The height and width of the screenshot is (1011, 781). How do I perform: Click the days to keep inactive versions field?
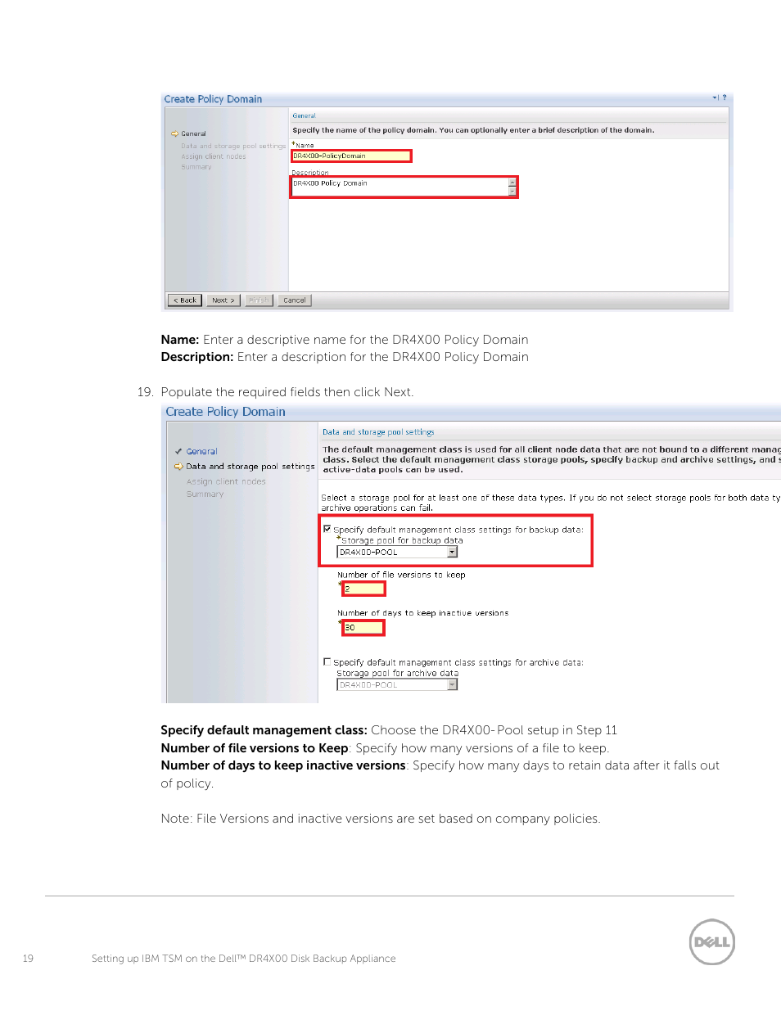(x=363, y=628)
